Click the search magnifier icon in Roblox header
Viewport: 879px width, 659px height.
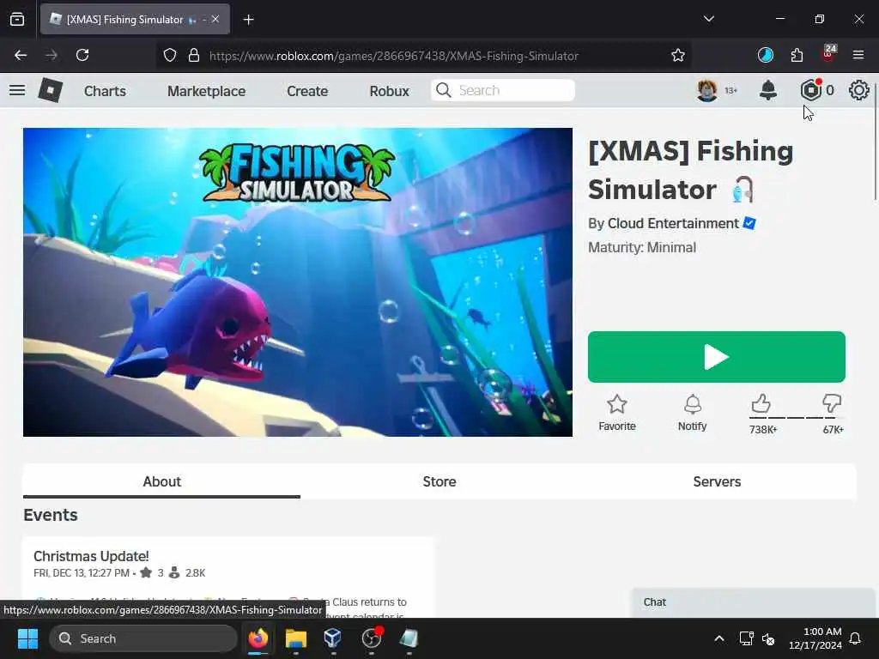point(444,90)
